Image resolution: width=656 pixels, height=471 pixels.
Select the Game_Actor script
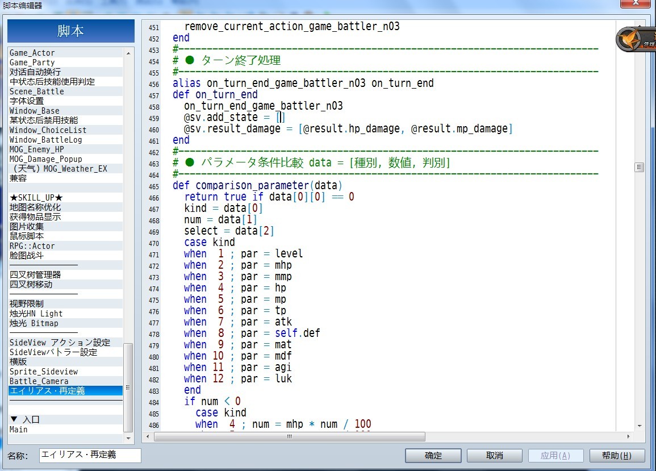pos(66,53)
